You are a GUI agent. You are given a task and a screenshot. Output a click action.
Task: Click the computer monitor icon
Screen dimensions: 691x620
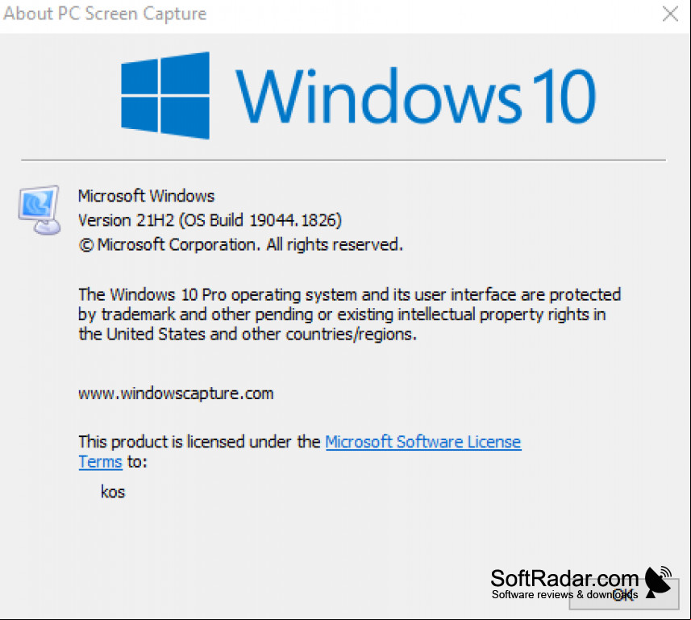pyautogui.click(x=40, y=210)
